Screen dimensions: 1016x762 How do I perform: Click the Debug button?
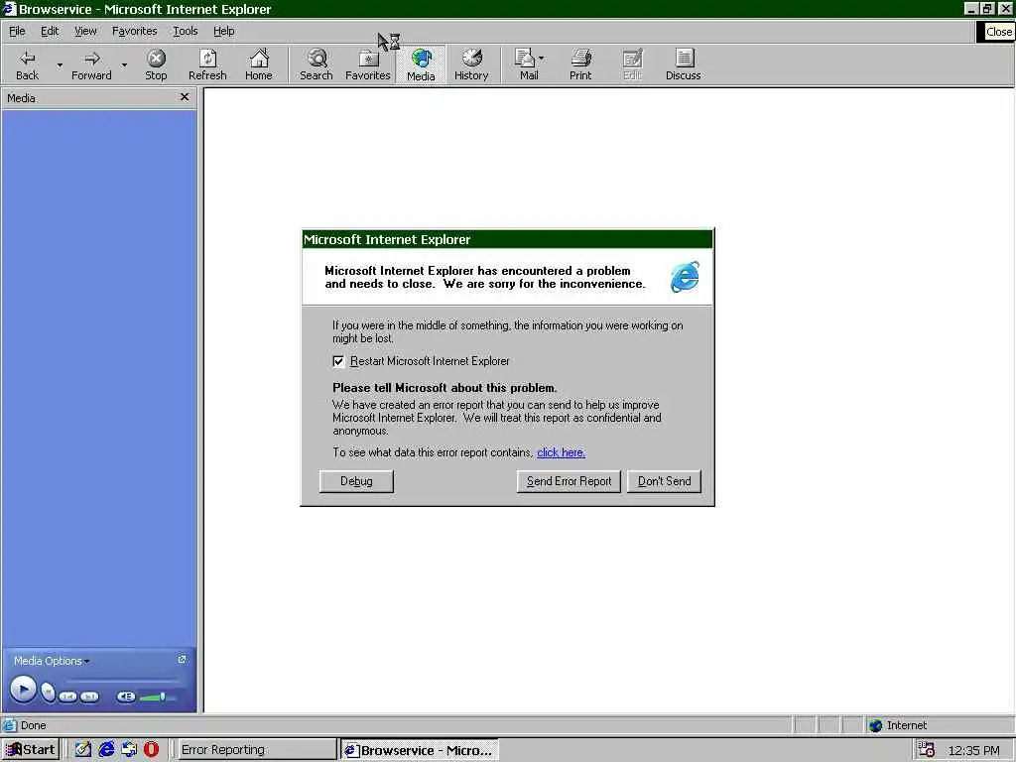[x=356, y=481]
